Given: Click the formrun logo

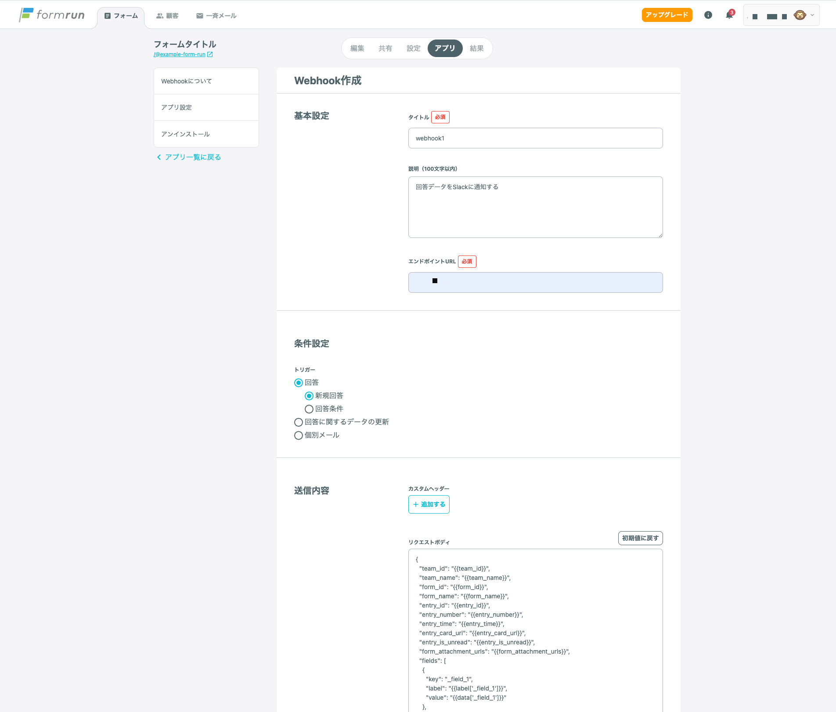Looking at the screenshot, I should click(x=52, y=15).
